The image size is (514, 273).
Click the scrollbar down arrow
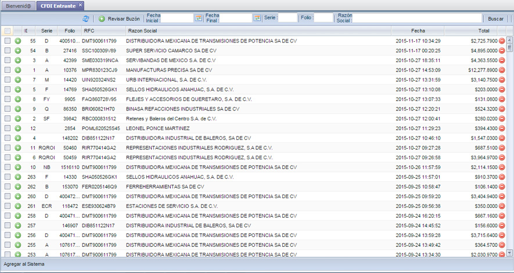coord(509,252)
